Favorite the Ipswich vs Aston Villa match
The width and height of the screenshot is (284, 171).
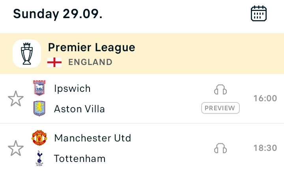(16, 99)
